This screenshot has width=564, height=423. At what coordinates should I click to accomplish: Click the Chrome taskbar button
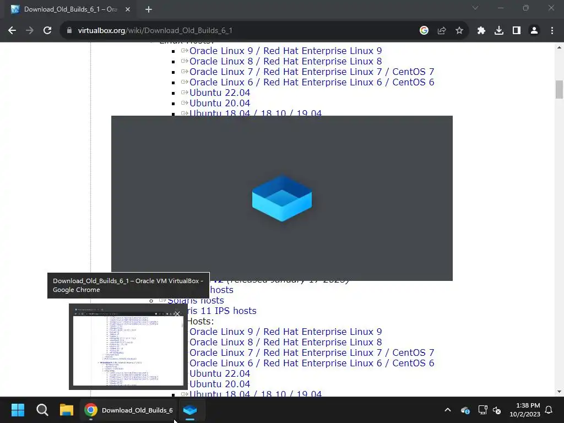128,410
